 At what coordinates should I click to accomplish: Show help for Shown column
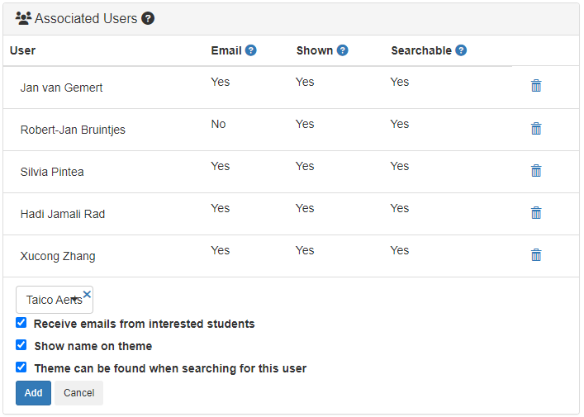pos(342,50)
